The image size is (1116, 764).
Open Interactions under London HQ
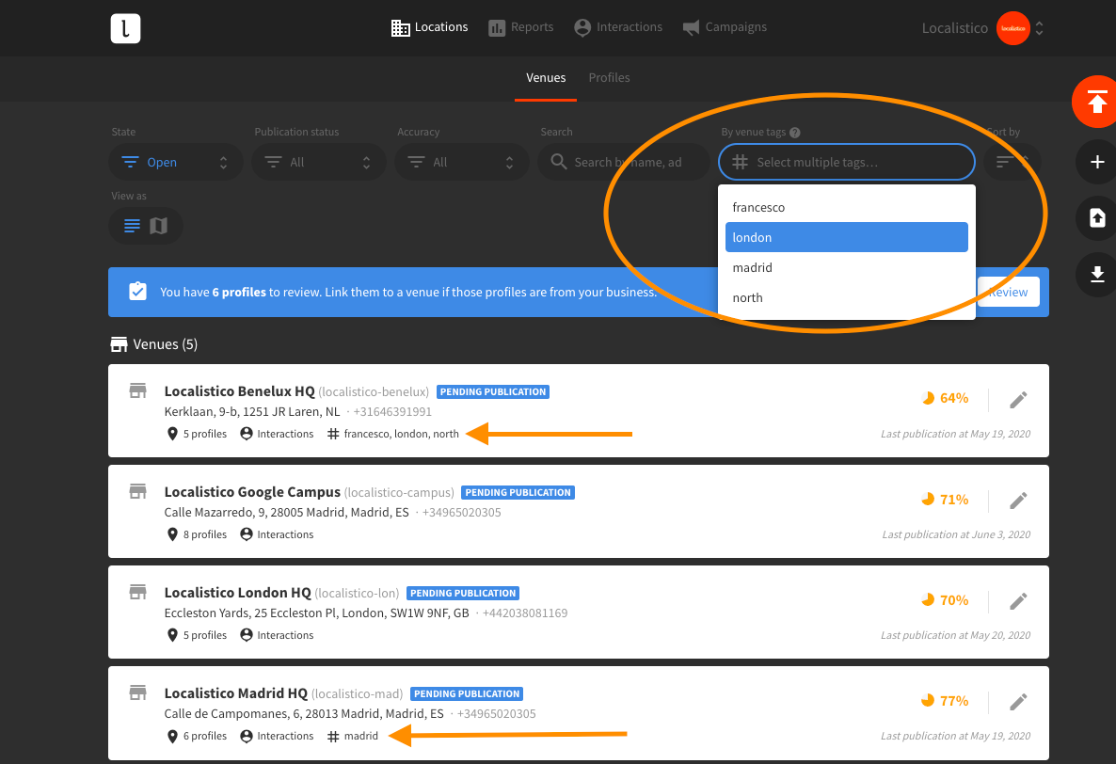277,635
